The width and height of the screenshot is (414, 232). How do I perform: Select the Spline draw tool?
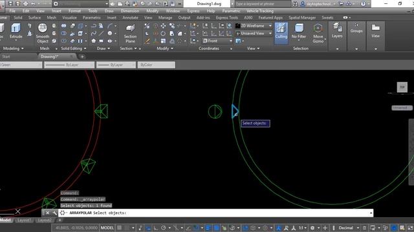click(93, 34)
